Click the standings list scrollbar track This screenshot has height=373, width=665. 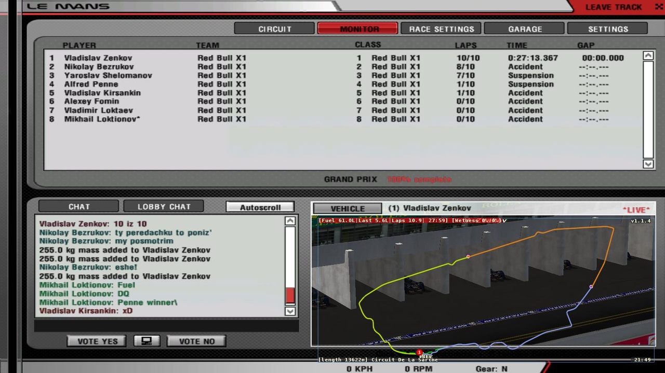pyautogui.click(x=648, y=109)
